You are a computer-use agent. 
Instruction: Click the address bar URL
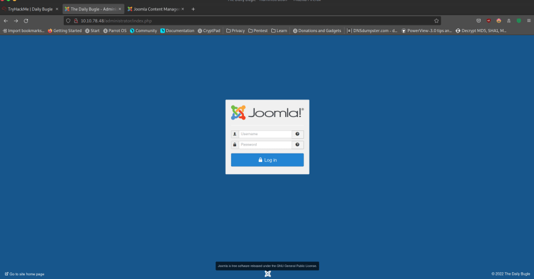(116, 21)
